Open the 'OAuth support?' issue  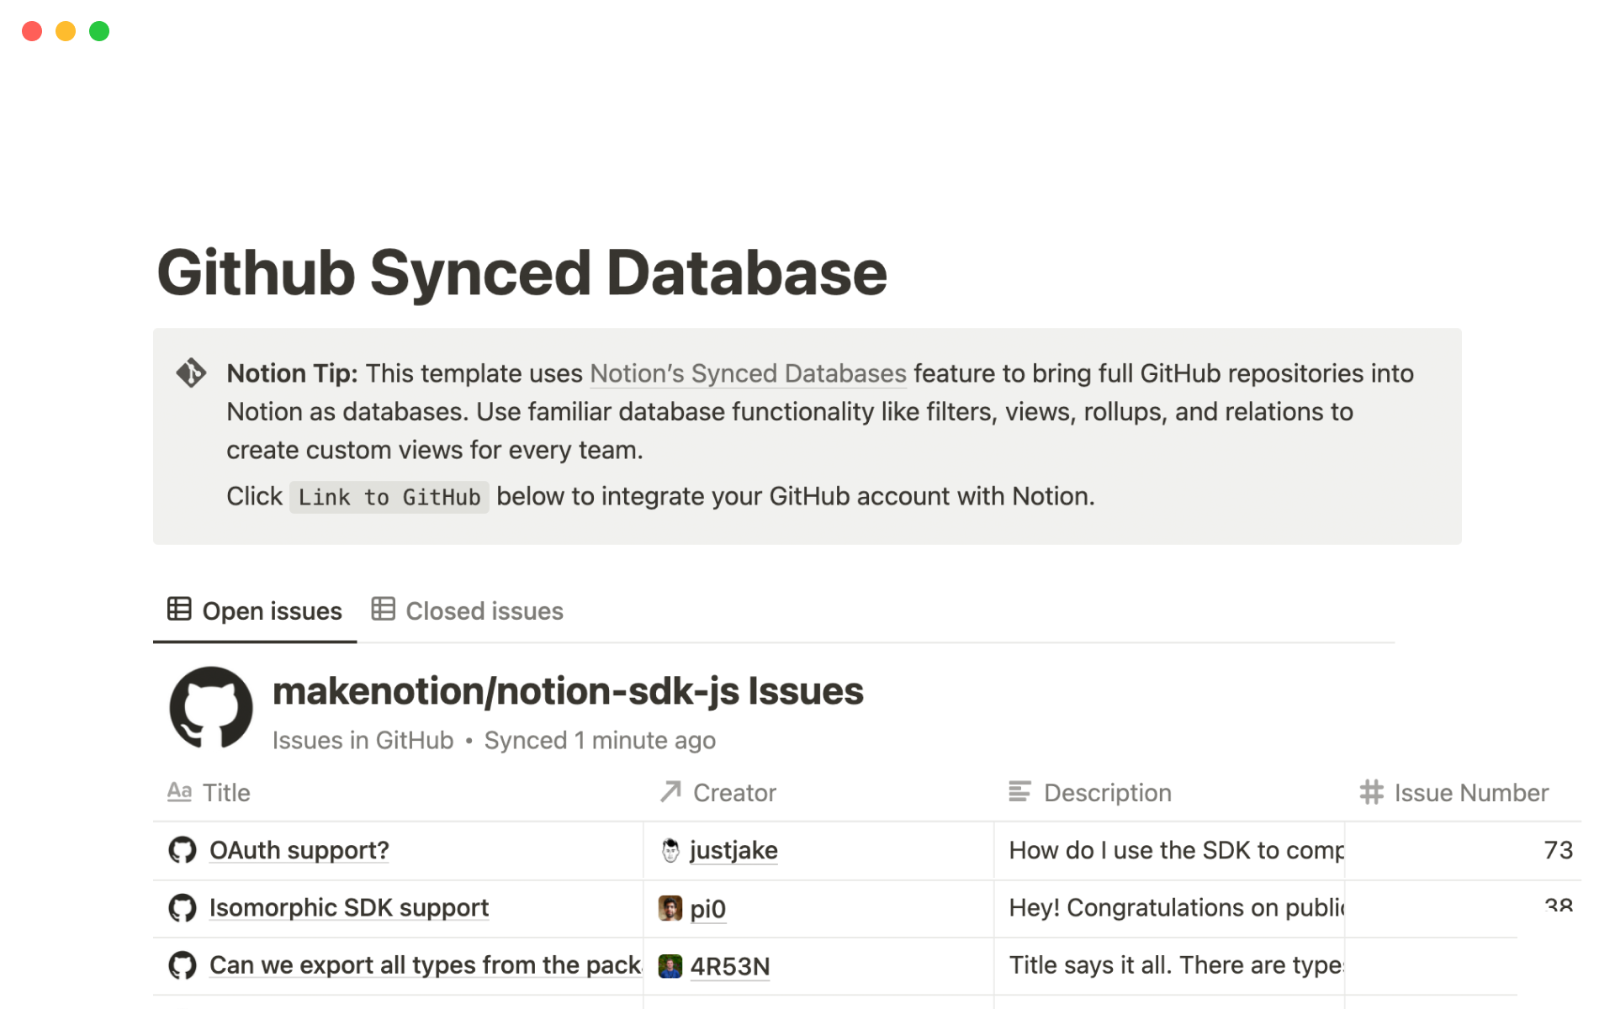[x=299, y=850]
